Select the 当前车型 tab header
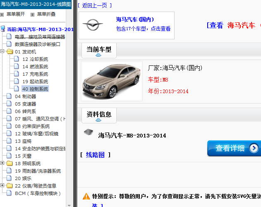The height and width of the screenshot is (207, 261). pos(99,51)
